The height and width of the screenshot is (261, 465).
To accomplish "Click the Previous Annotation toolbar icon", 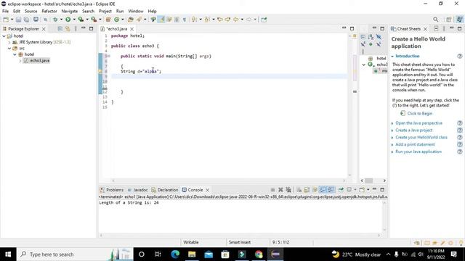I will 207,20.
